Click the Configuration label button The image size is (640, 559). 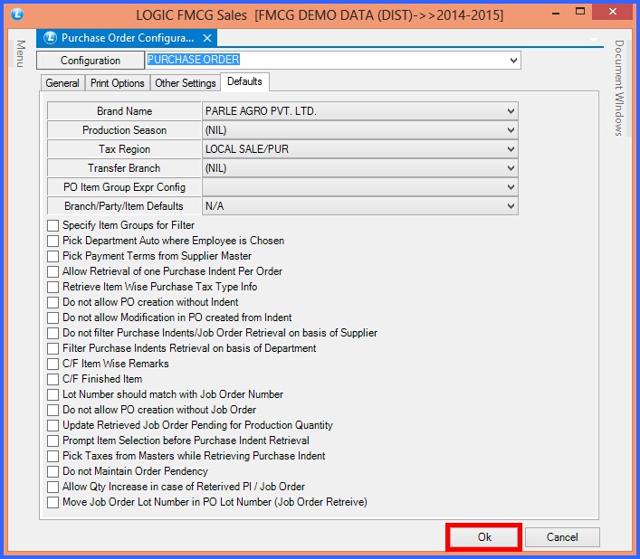click(x=91, y=61)
